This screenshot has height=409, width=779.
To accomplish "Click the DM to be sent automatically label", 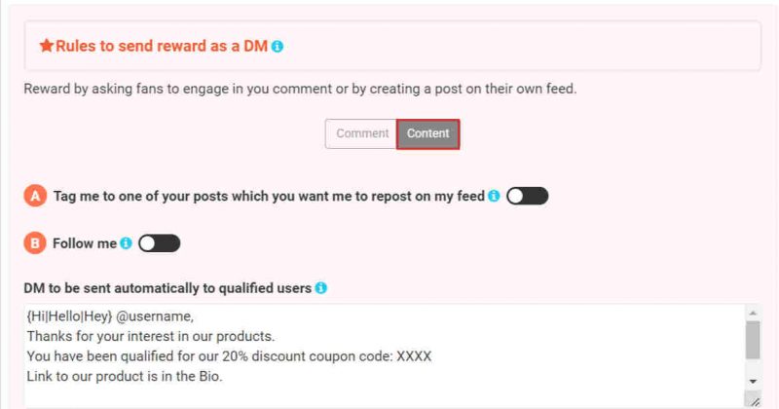I will point(167,288).
